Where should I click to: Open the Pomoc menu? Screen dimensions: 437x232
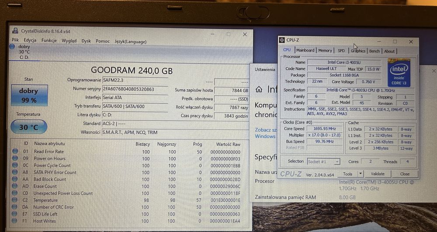click(103, 41)
